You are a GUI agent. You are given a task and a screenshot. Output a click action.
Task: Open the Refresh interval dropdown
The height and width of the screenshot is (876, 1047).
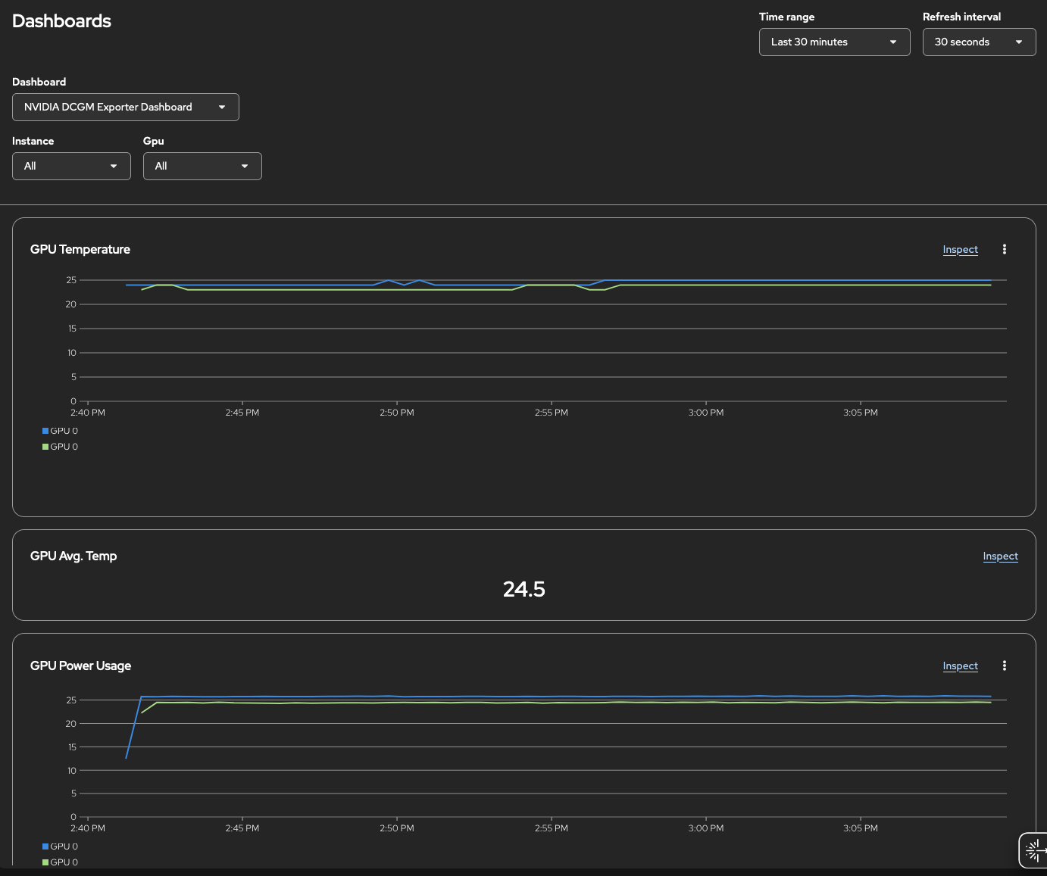point(978,42)
